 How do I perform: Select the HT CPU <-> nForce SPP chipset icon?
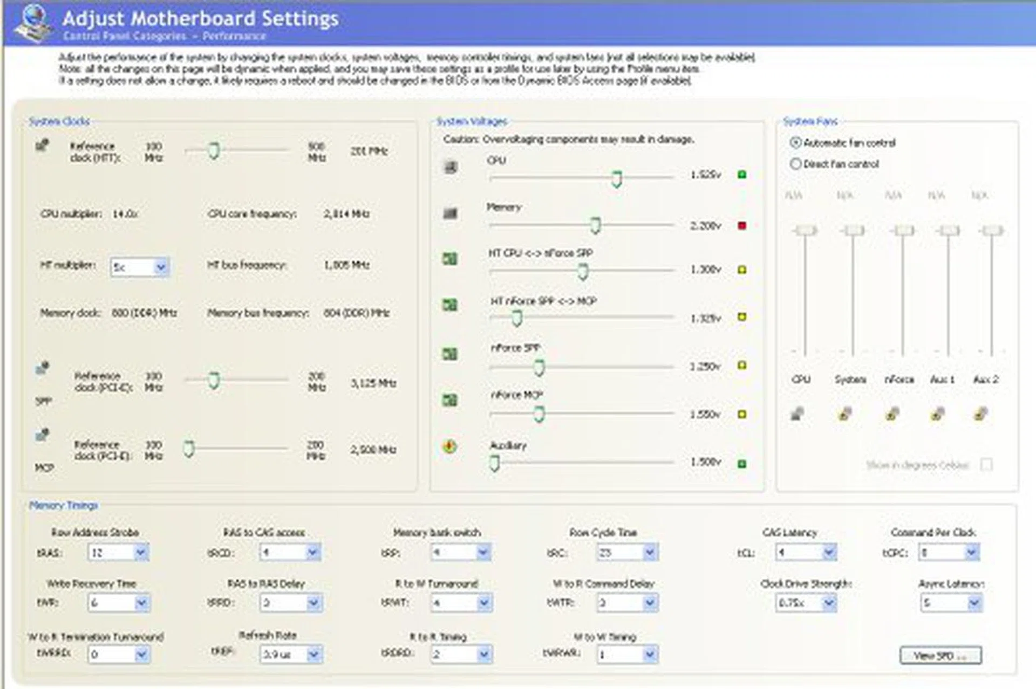(450, 259)
